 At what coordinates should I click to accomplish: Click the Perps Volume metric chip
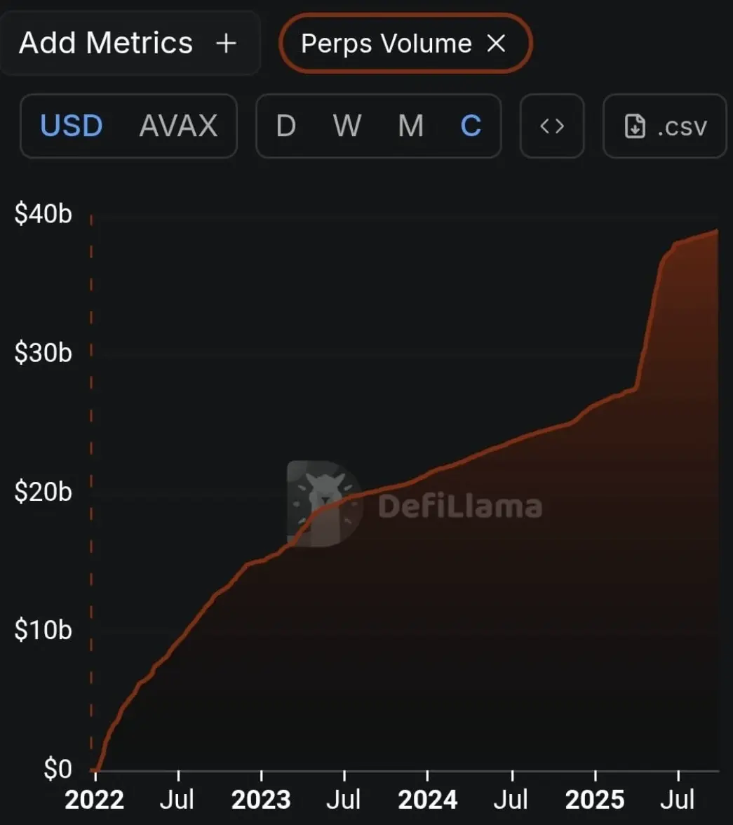(x=405, y=43)
